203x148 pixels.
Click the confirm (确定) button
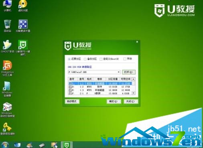(114, 101)
